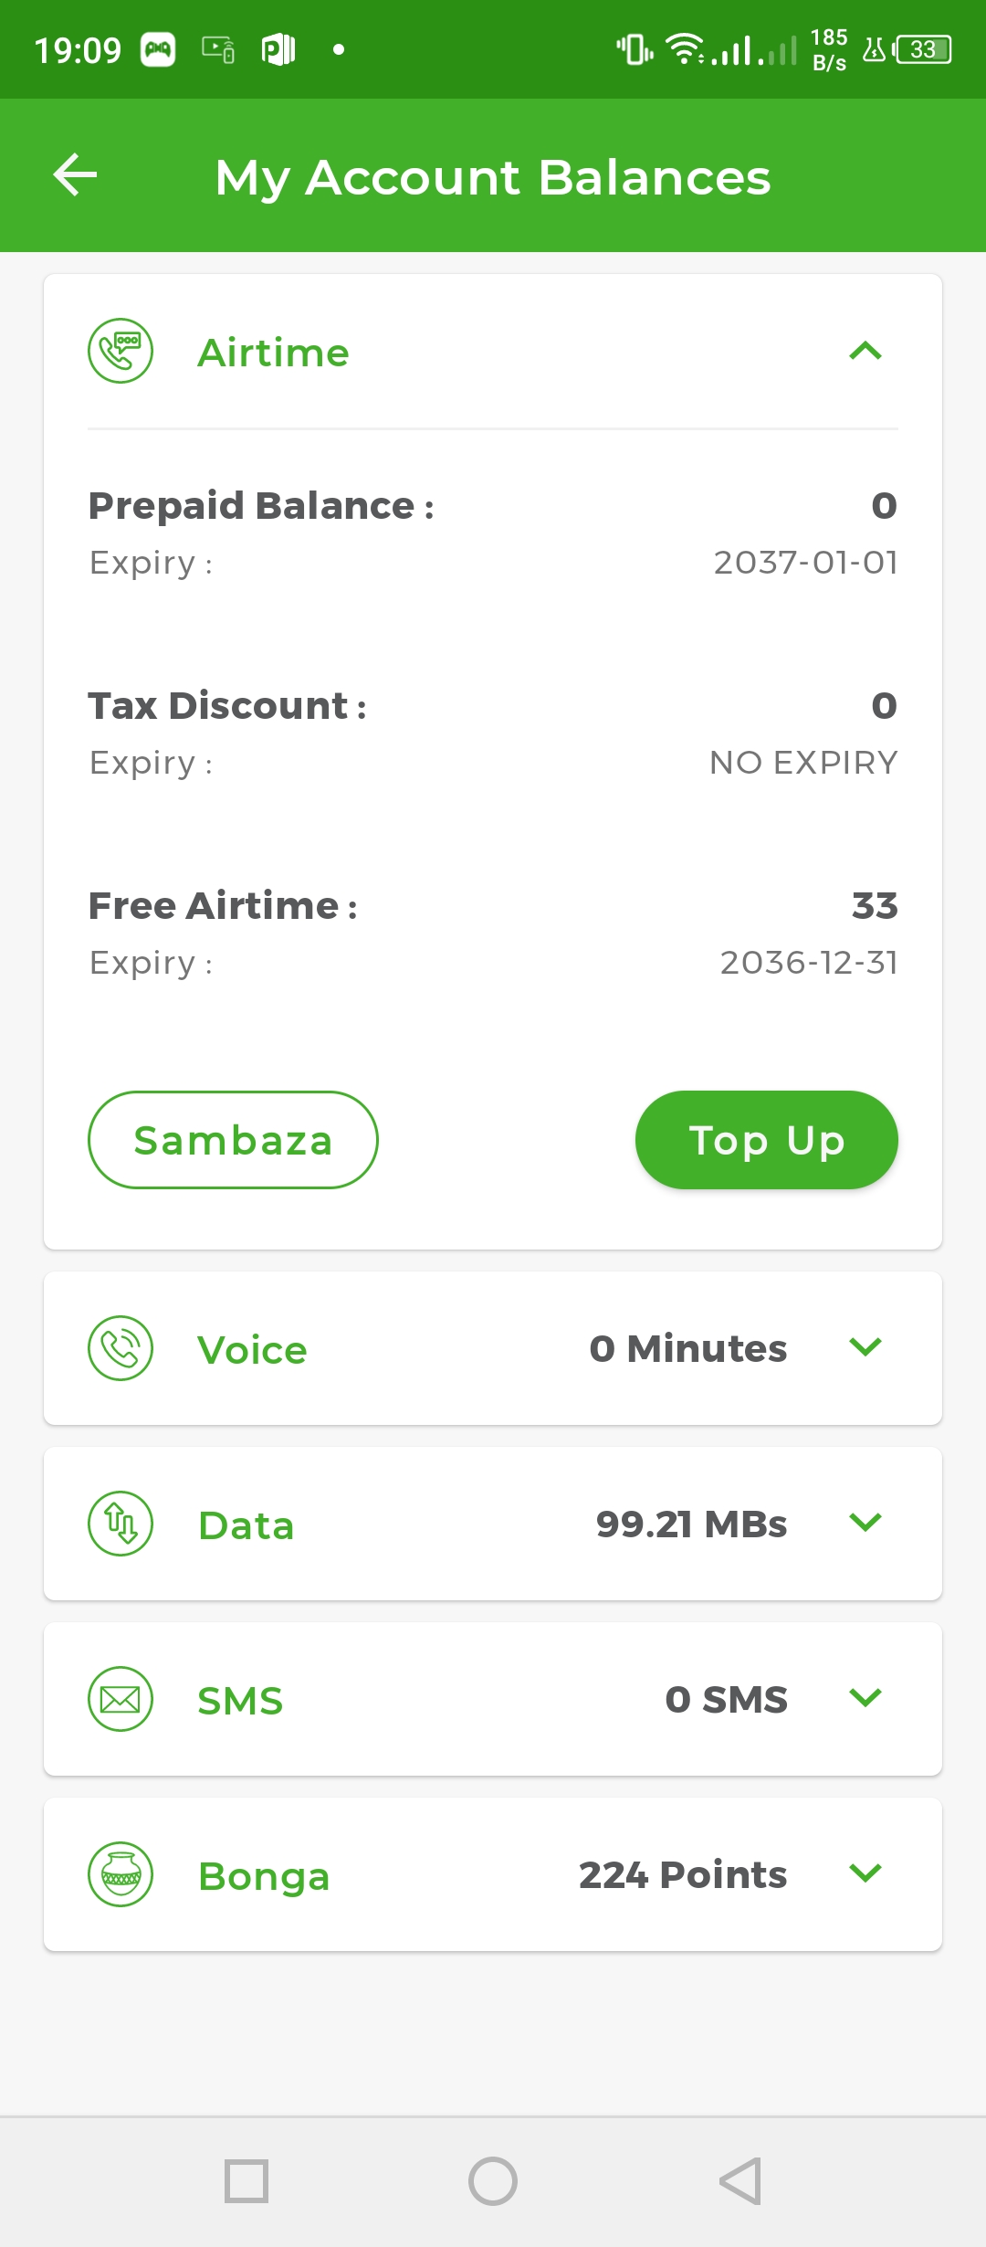Expand the Bonga points chevron
The width and height of the screenshot is (986, 2247).
tap(865, 1873)
